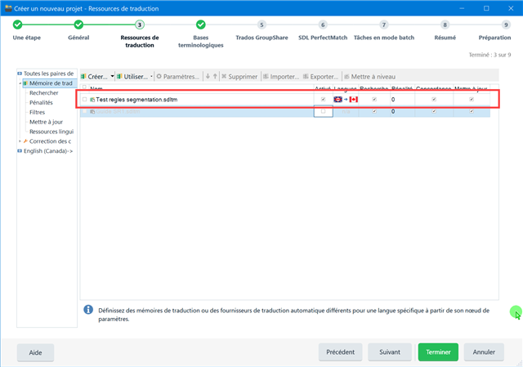Image resolution: width=523 pixels, height=367 pixels.
Task: Tick the row selection checkbox for Test regles segmentation.sdltm
Action: click(84, 100)
